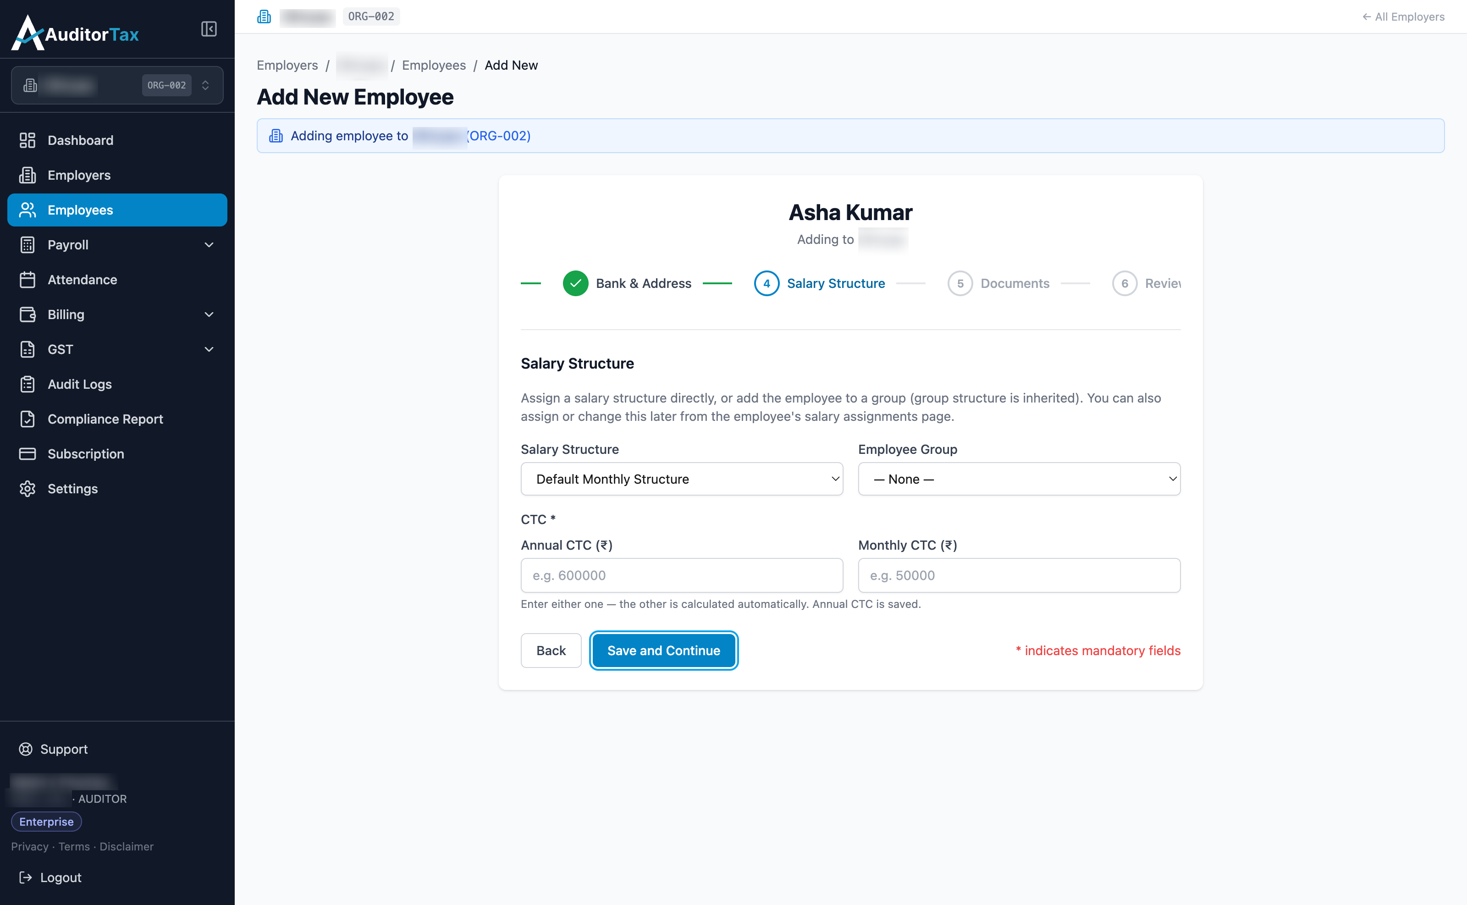Click the GST document icon
The height and width of the screenshot is (905, 1467).
pyautogui.click(x=28, y=349)
